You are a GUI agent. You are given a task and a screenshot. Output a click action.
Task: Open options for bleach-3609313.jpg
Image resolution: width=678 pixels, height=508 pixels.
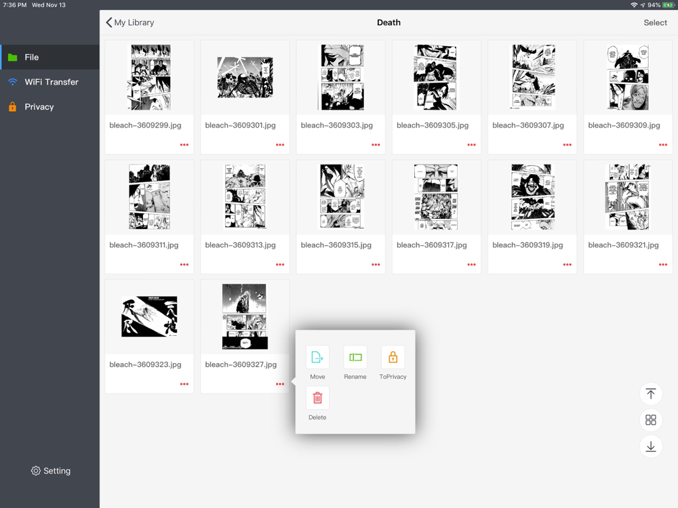pos(280,264)
